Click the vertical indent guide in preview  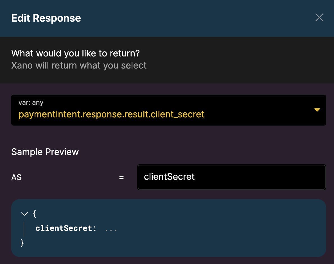(24, 229)
